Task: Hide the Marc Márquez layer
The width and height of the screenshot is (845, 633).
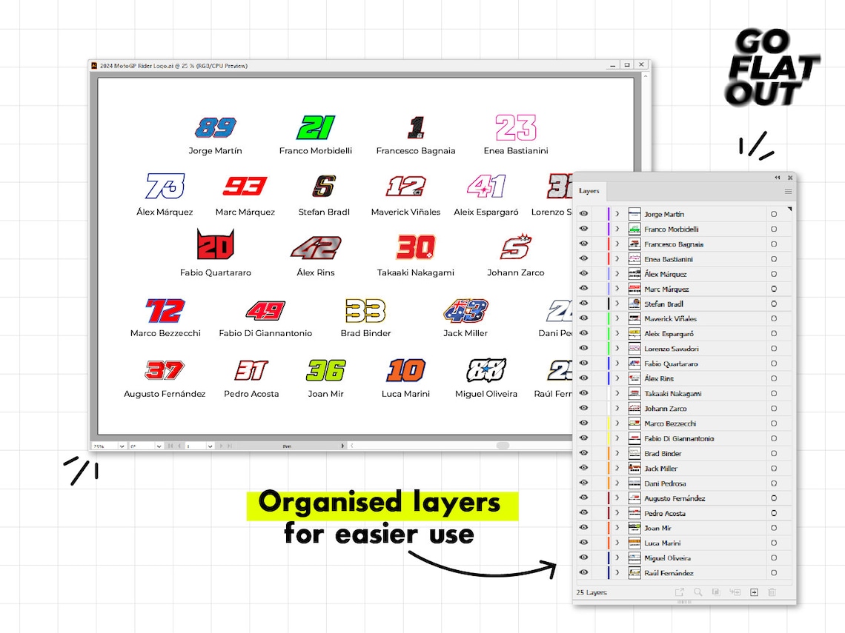Action: (x=583, y=289)
